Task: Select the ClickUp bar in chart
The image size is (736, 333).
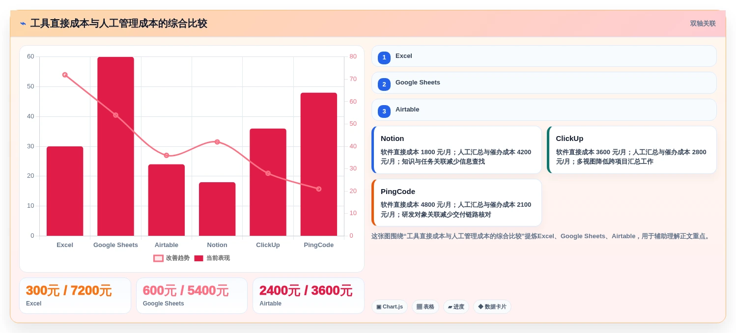Action: tap(268, 182)
